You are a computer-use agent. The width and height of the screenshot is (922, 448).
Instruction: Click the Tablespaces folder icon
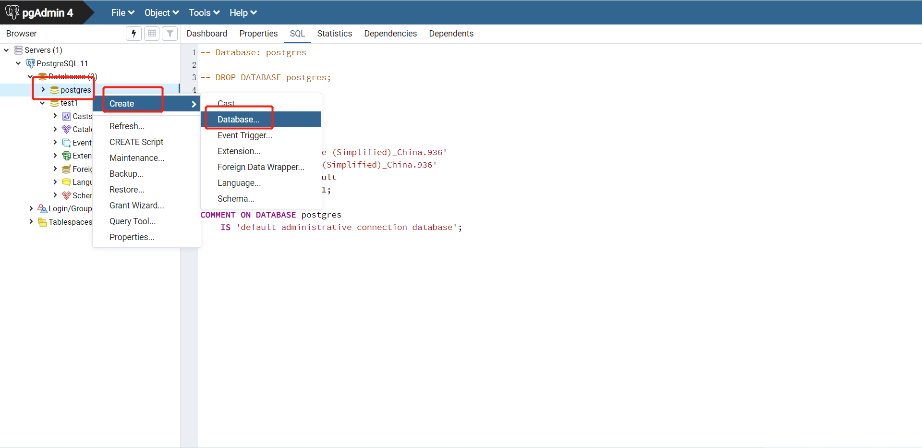(42, 222)
